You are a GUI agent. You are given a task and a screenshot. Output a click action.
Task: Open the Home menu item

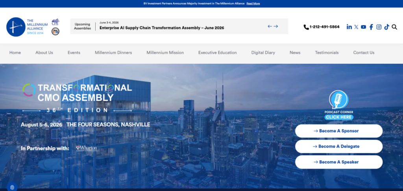click(x=15, y=52)
